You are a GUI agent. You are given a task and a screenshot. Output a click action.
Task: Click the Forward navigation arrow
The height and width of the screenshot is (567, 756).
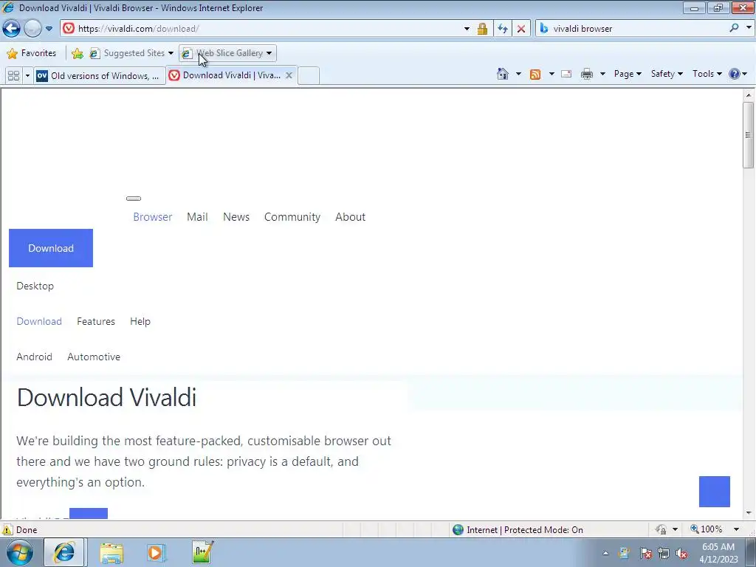32,29
